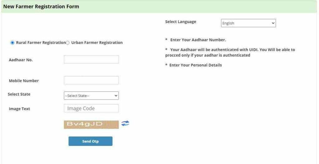Click the UIDI authentication instruction text

(230, 52)
